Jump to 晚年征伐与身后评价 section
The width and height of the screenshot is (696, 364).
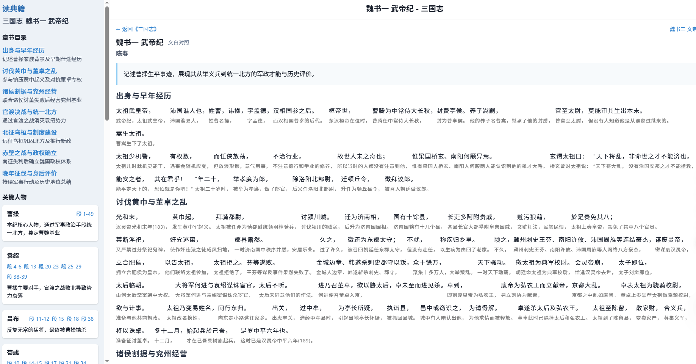(x=30, y=173)
